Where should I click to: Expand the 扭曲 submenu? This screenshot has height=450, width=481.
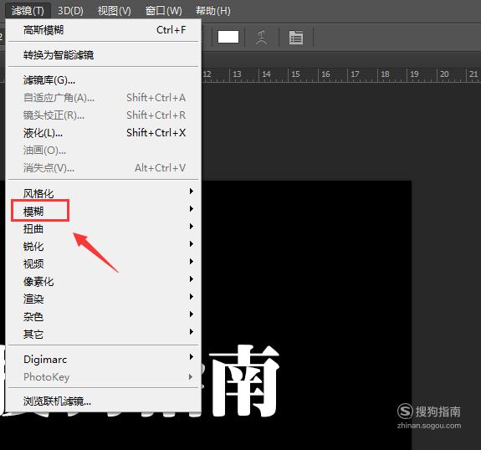104,228
